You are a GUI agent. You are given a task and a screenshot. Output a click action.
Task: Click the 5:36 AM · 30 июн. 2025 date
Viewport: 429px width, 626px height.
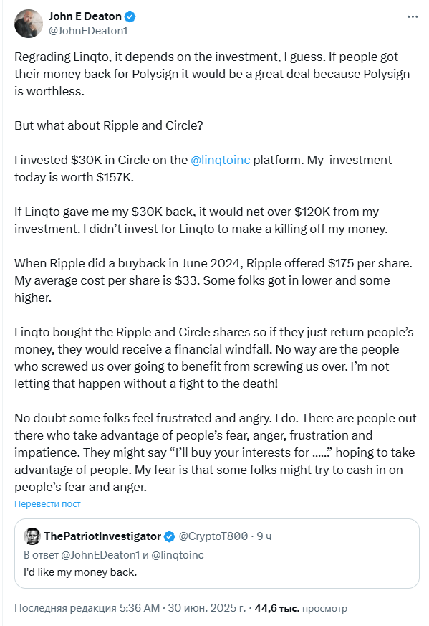coord(183,608)
